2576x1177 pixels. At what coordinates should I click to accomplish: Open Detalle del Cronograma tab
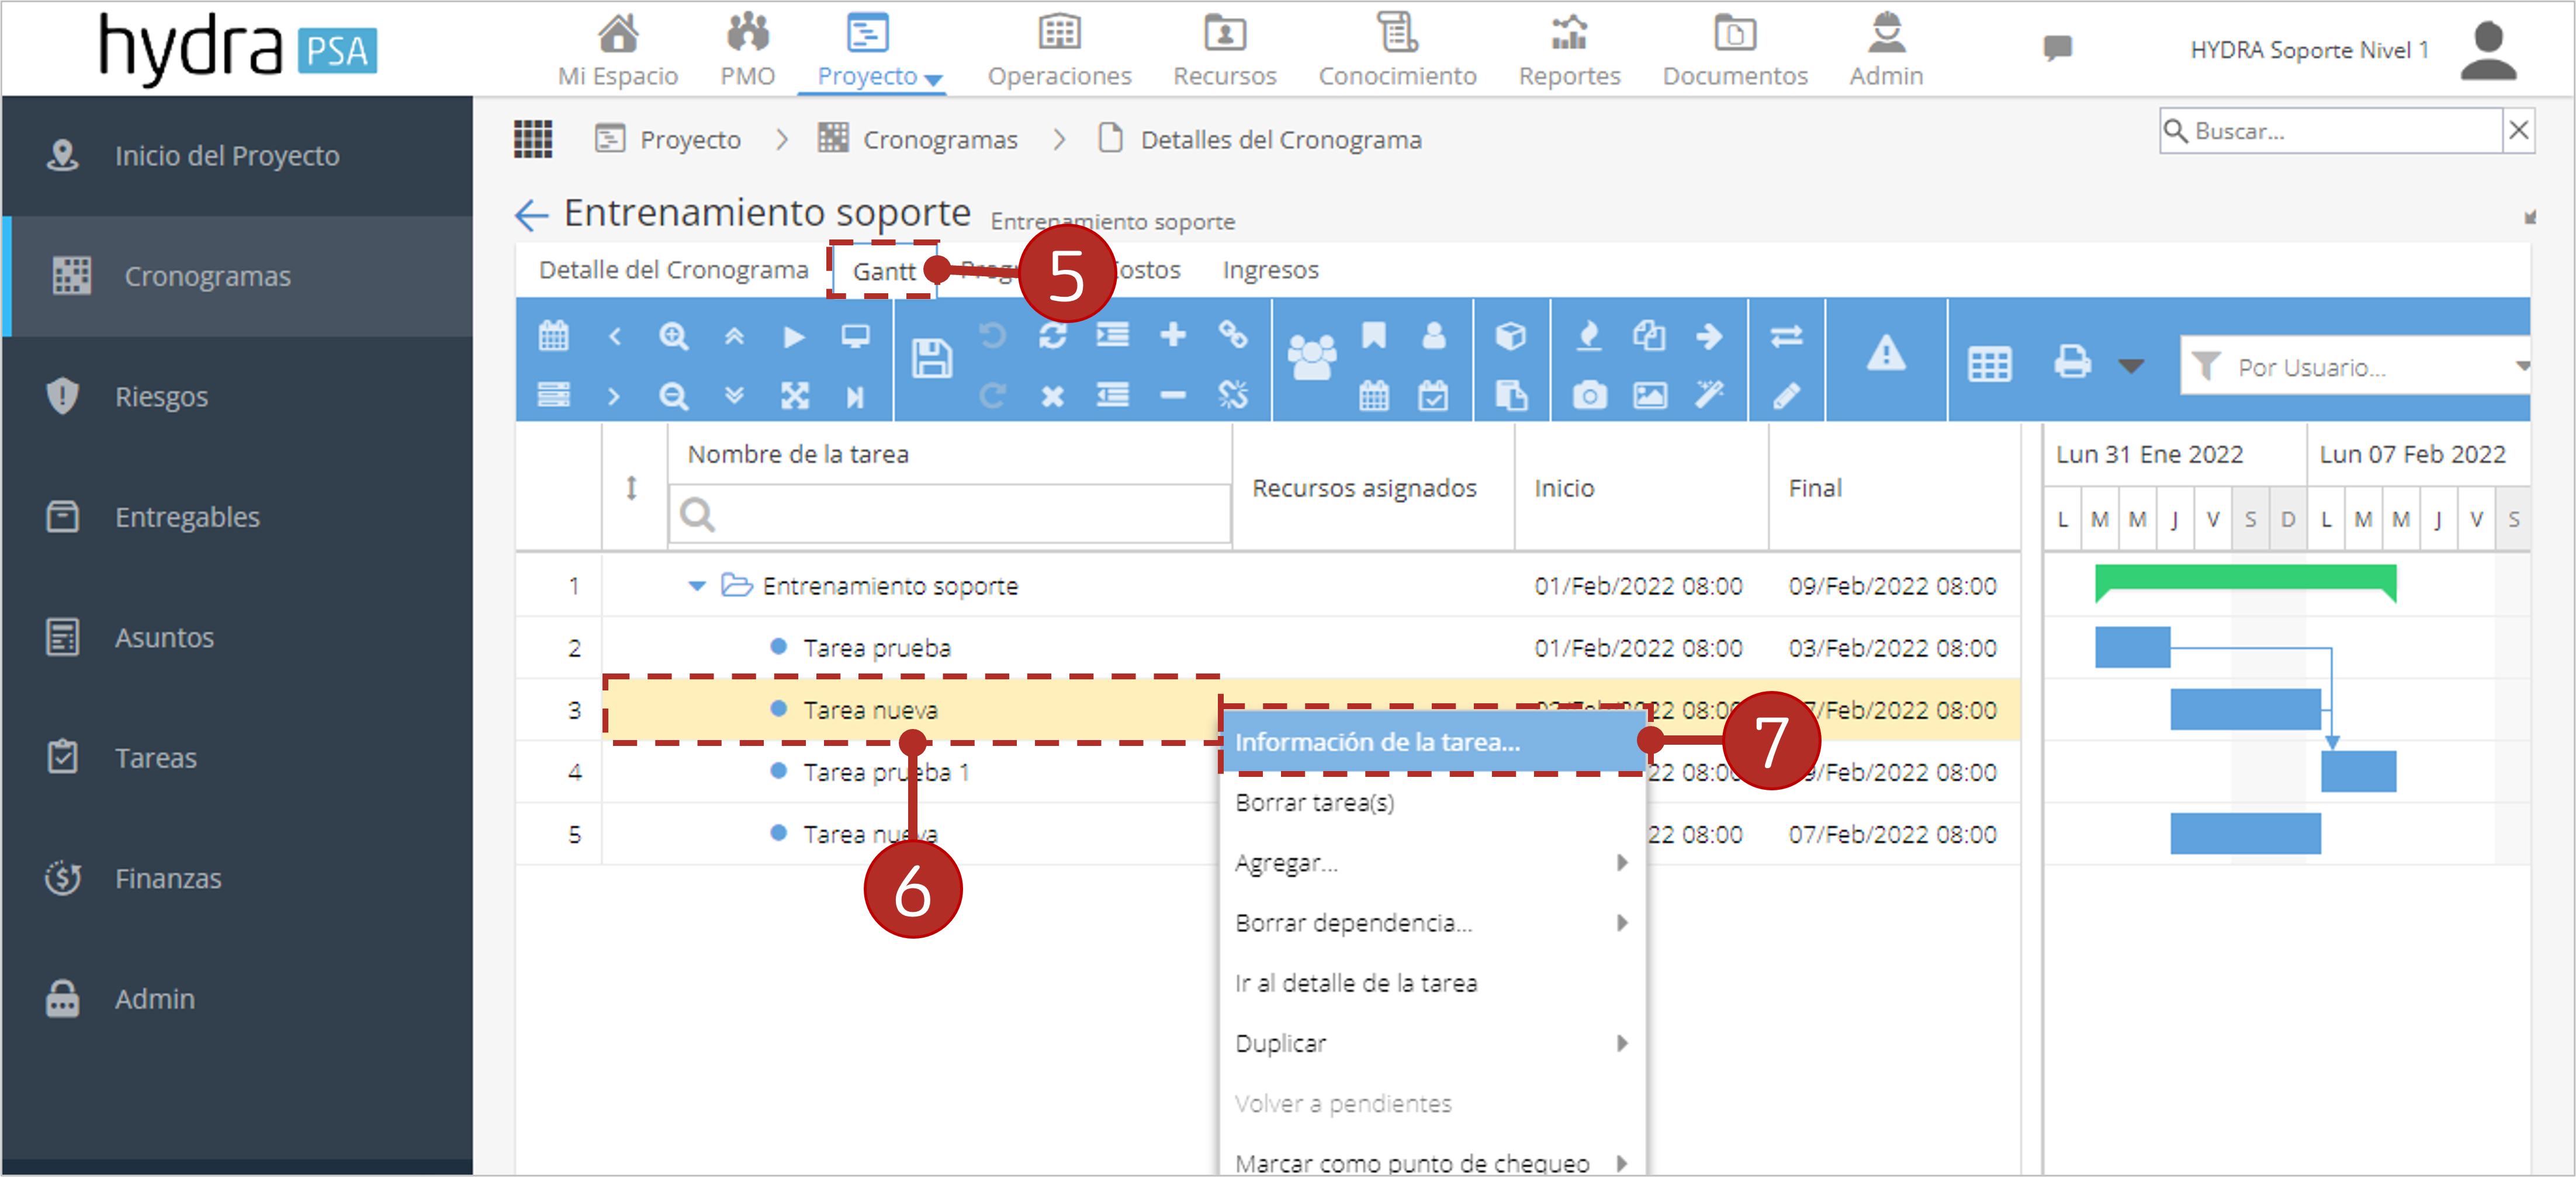point(673,270)
